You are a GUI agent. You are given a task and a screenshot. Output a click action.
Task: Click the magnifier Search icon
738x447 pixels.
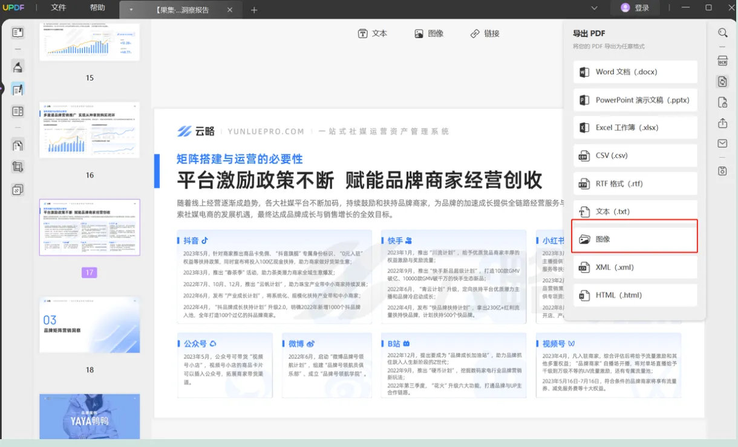pyautogui.click(x=723, y=33)
